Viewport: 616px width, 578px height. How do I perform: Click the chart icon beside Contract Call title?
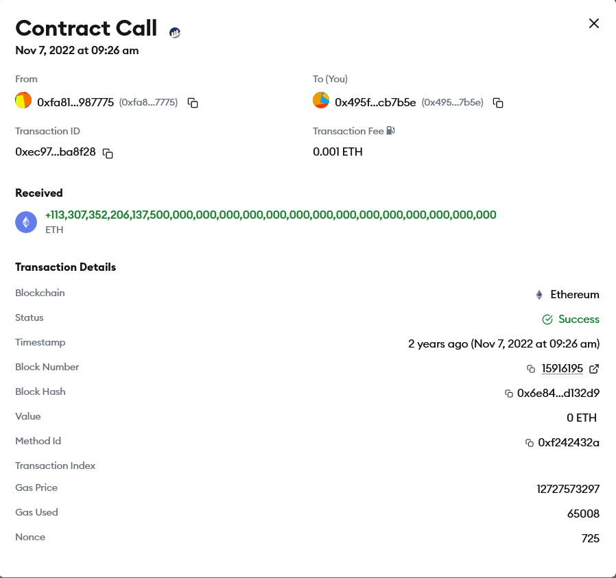click(x=175, y=32)
